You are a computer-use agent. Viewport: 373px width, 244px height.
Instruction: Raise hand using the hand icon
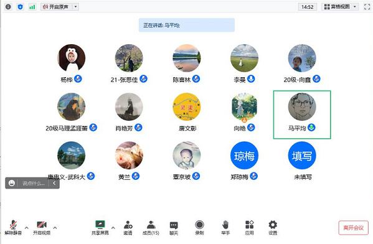pyautogui.click(x=225, y=228)
